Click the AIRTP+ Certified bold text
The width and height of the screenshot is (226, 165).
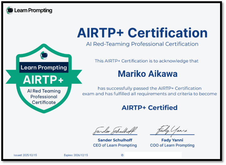point(149,108)
